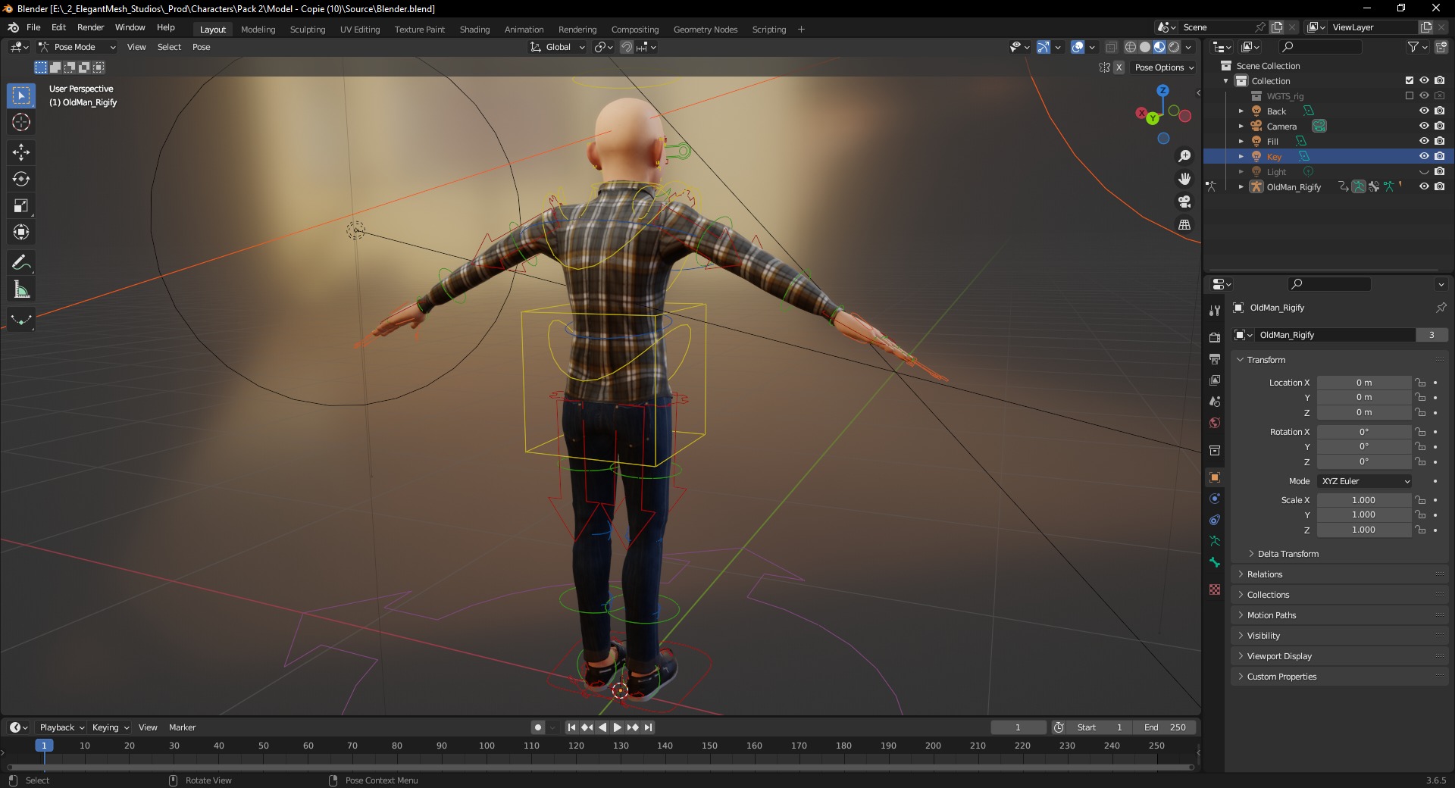The height and width of the screenshot is (788, 1455).
Task: Toggle the camera view icon
Action: 1184,202
